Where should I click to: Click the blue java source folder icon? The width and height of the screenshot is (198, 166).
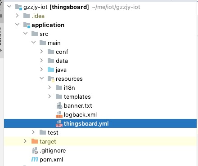click(x=51, y=70)
